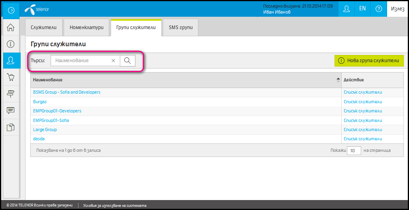Open Условия за използване на системата link
The image size is (409, 210).
click(x=115, y=205)
